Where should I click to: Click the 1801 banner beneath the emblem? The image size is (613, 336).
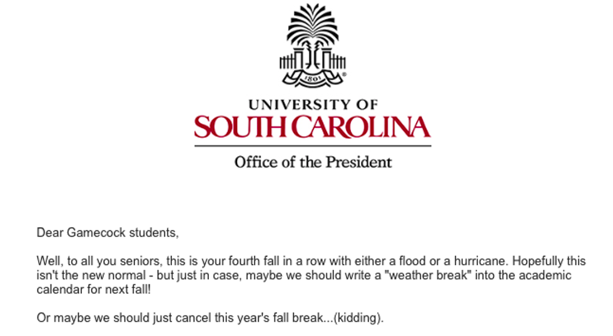(x=312, y=79)
